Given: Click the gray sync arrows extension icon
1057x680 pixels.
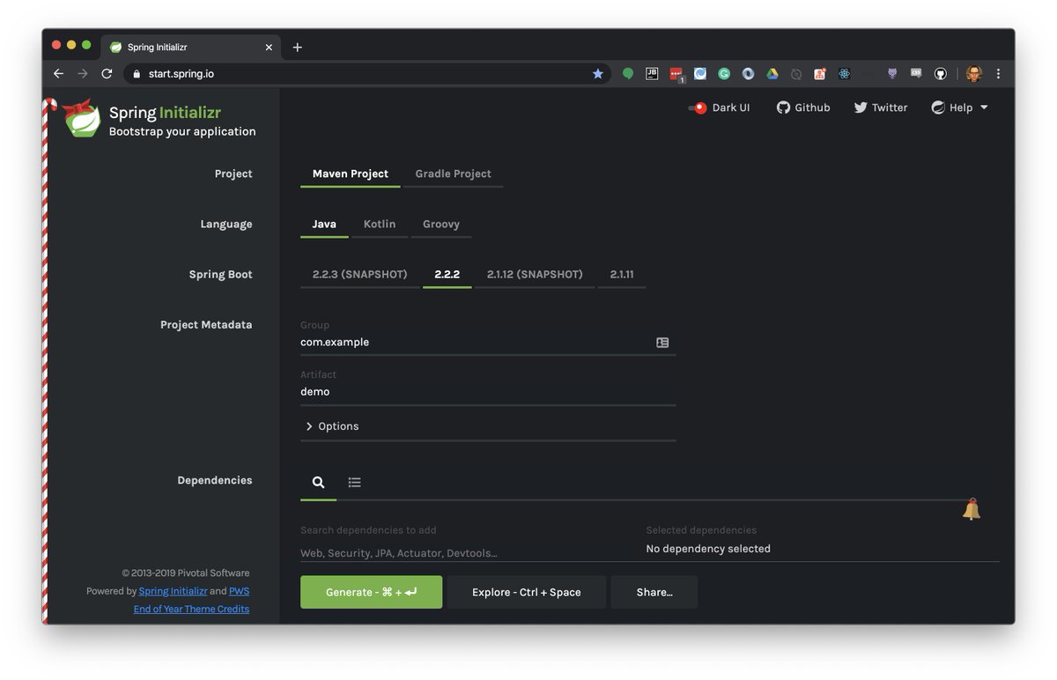Looking at the screenshot, I should pyautogui.click(x=796, y=74).
